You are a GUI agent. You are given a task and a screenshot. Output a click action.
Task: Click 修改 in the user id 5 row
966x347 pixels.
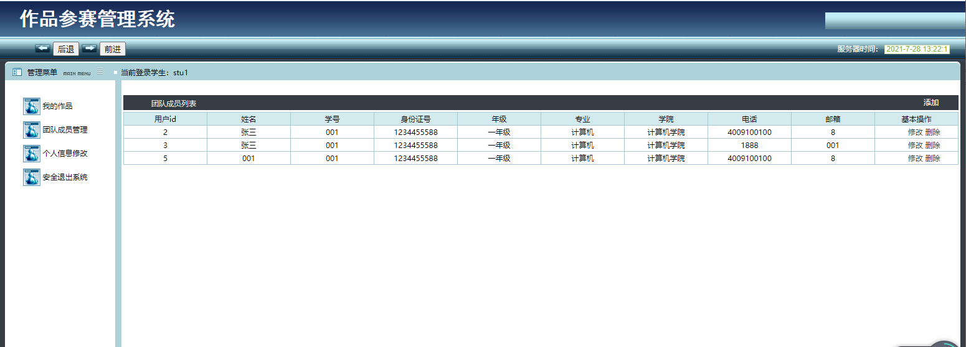(915, 159)
